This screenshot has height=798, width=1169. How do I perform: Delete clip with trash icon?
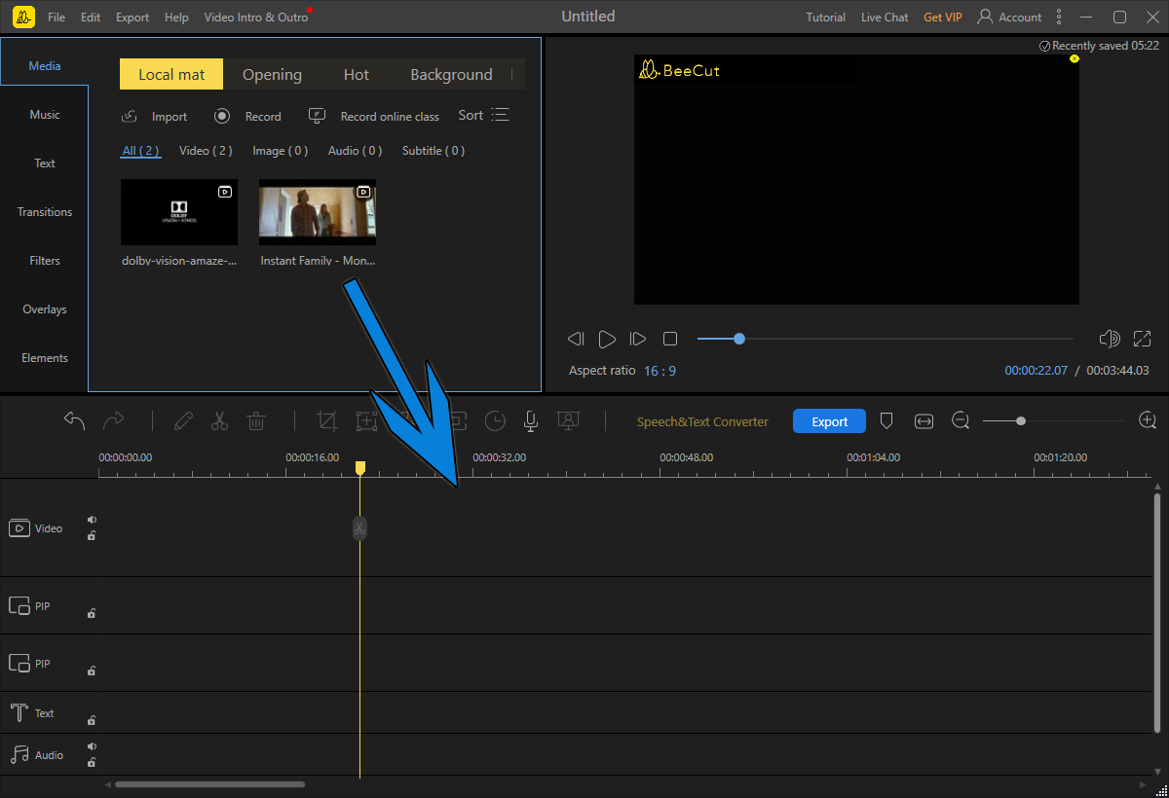256,420
